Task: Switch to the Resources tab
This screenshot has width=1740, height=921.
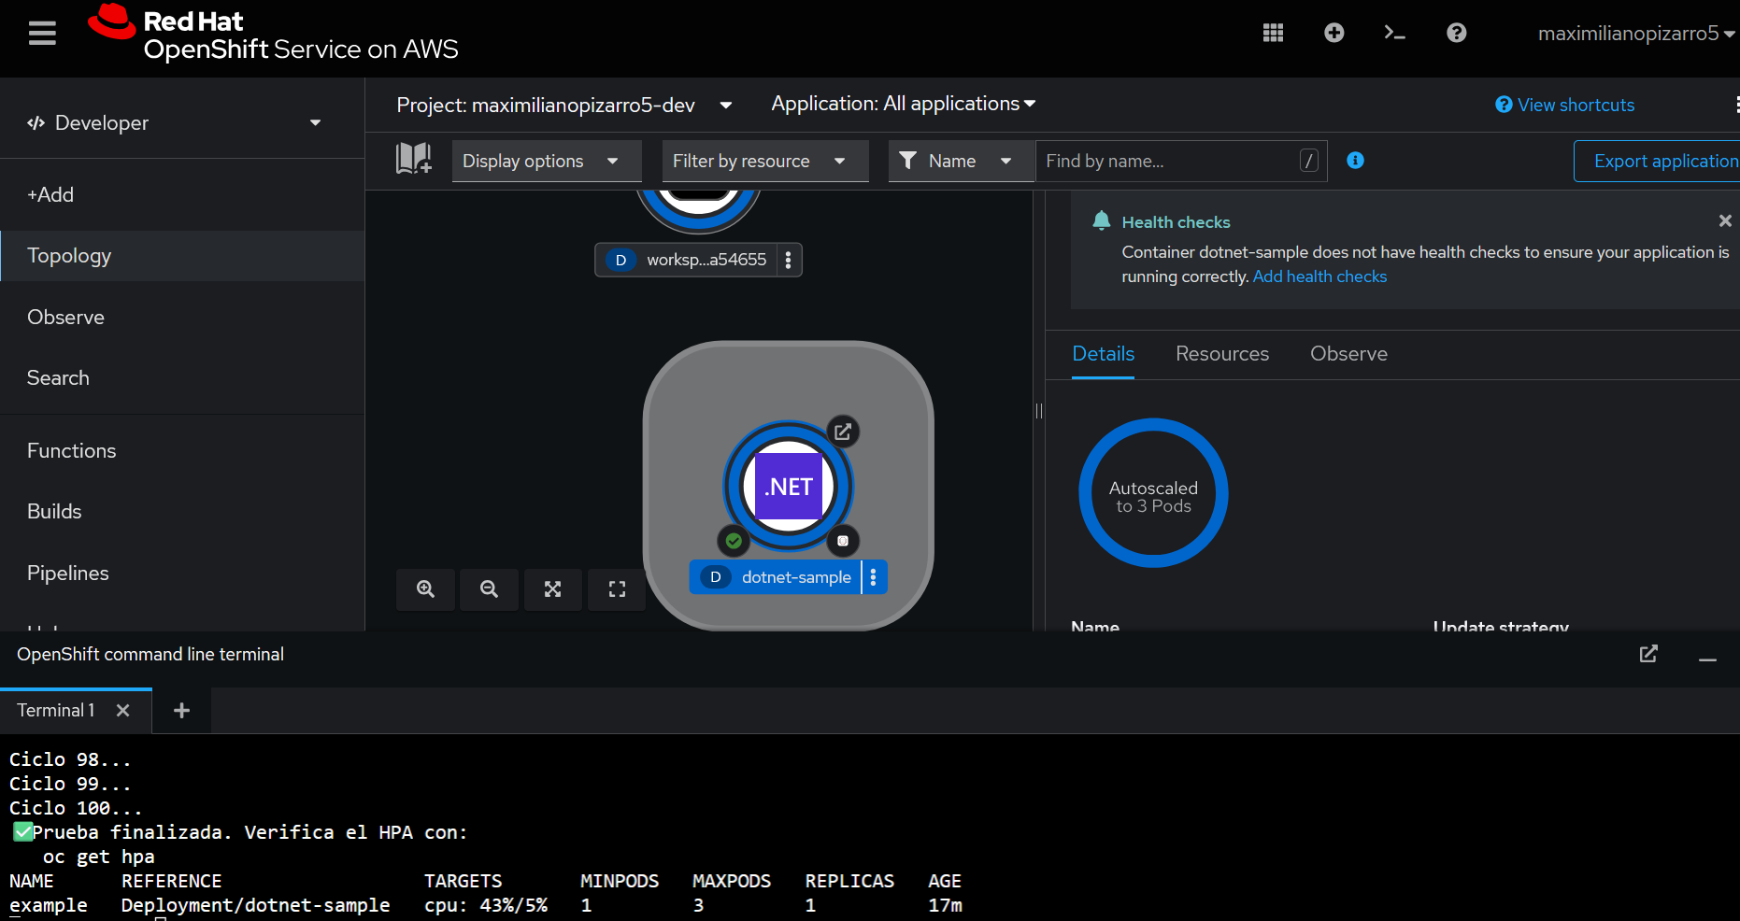Action: pyautogui.click(x=1222, y=354)
